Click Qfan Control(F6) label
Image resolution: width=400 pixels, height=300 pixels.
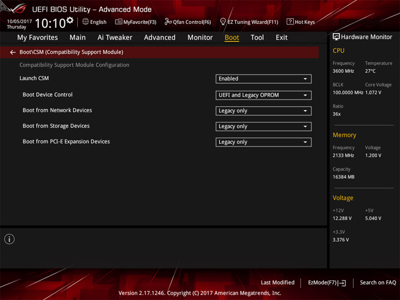pos(192,22)
